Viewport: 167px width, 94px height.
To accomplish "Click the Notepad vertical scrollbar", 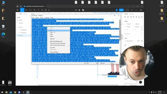I will (120, 40).
